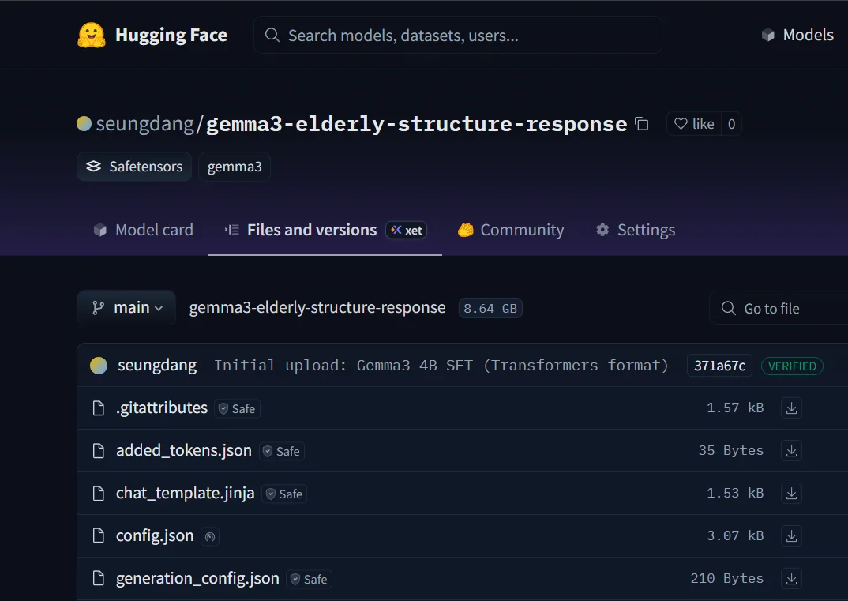Open Initial upload commit message
The height and width of the screenshot is (601, 848).
441,366
